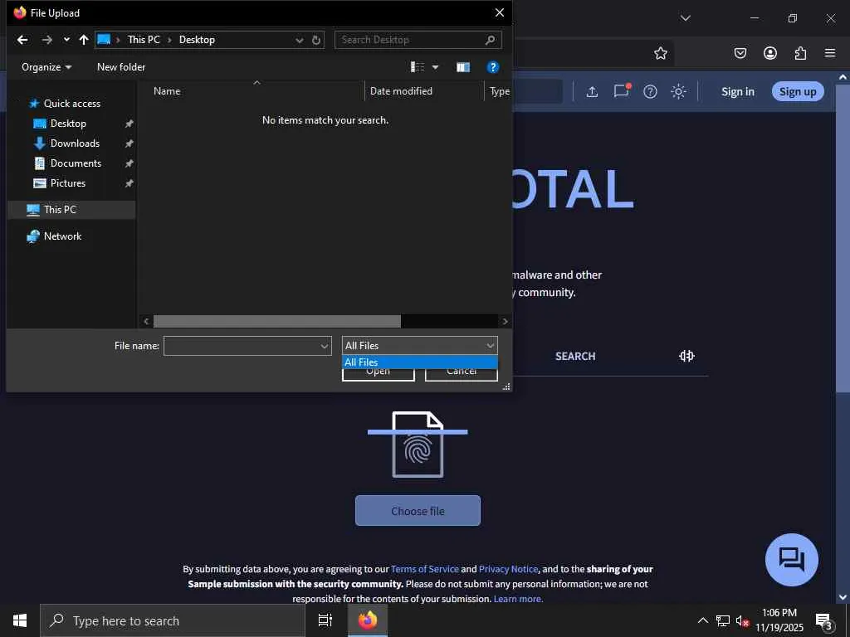Go up one folder level with up arrow
This screenshot has width=850, height=637.
click(x=84, y=40)
